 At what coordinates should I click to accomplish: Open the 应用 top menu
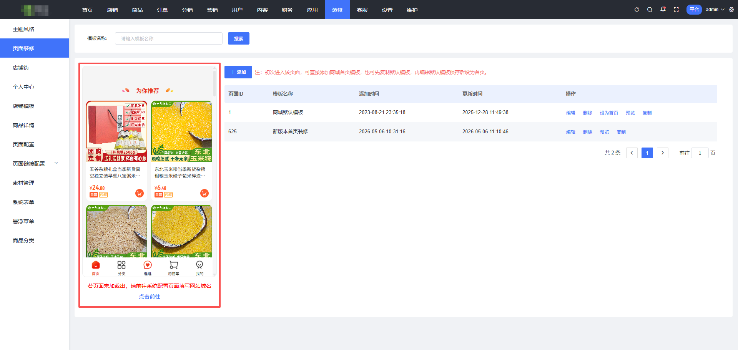pos(312,10)
